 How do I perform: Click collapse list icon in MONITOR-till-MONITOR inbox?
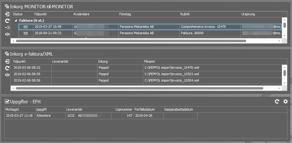click(8, 28)
